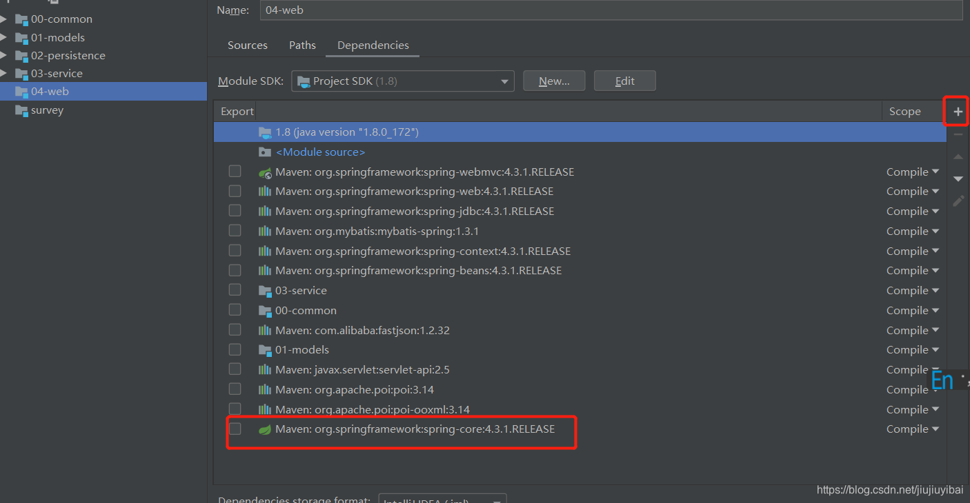Image resolution: width=970 pixels, height=503 pixels.
Task: Enable Export for javax.servlet-api:2.5
Action: click(235, 369)
